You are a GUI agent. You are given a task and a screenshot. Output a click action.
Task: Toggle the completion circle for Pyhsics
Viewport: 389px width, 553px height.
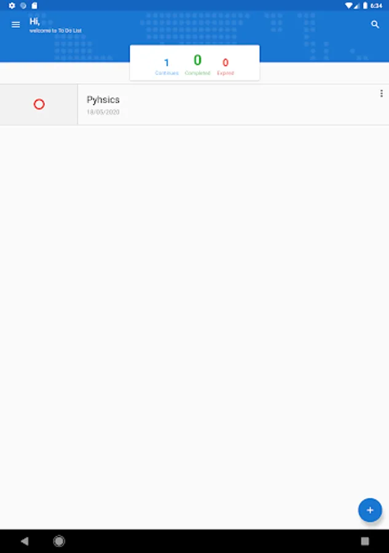pyautogui.click(x=39, y=104)
